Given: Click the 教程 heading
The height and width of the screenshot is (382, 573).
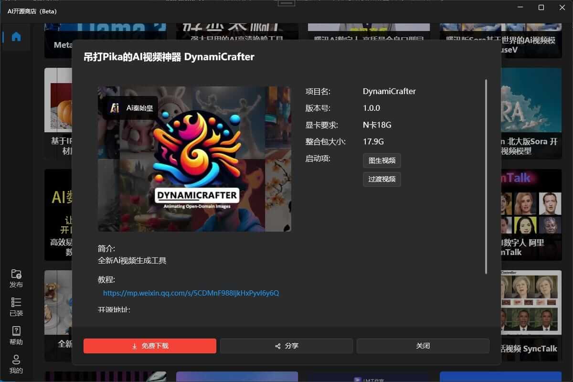Looking at the screenshot, I should (106, 280).
